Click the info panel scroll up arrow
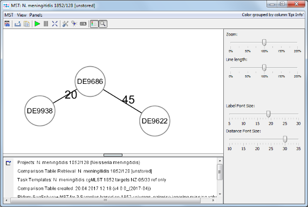 click(x=220, y=161)
